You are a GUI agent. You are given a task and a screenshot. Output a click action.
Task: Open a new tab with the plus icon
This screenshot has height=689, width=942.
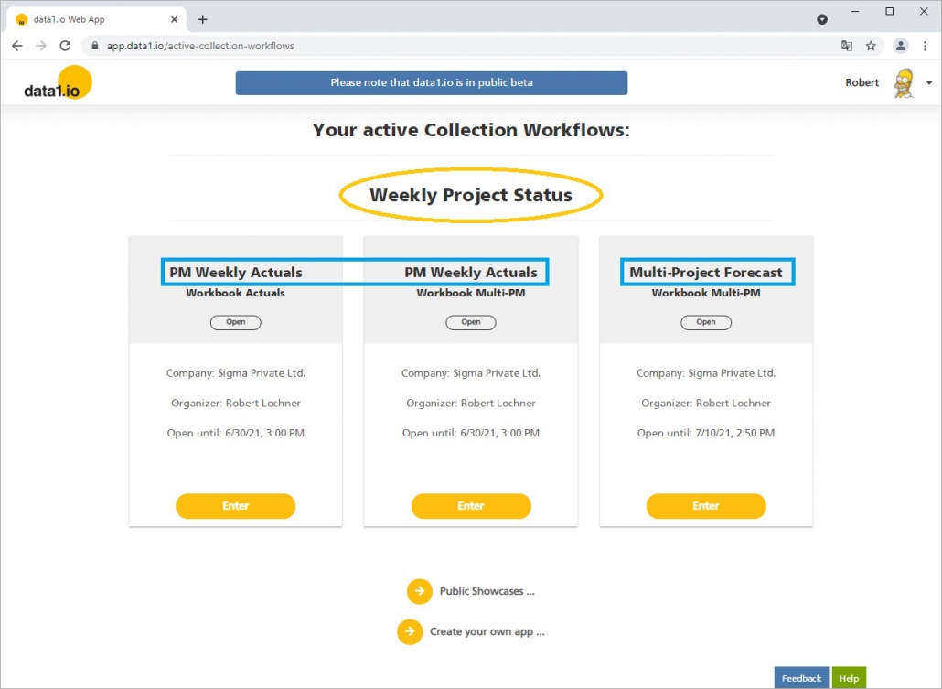[x=202, y=19]
